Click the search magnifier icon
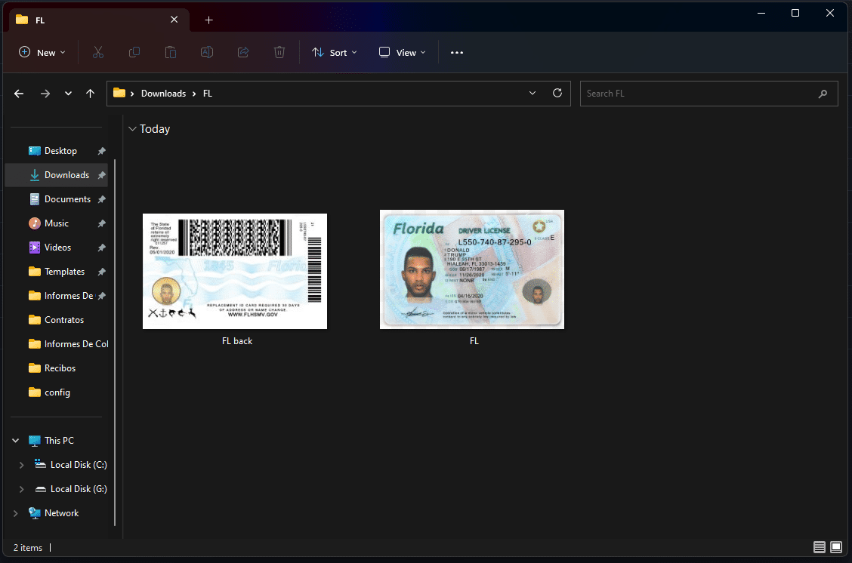This screenshot has width=852, height=563. pos(823,94)
